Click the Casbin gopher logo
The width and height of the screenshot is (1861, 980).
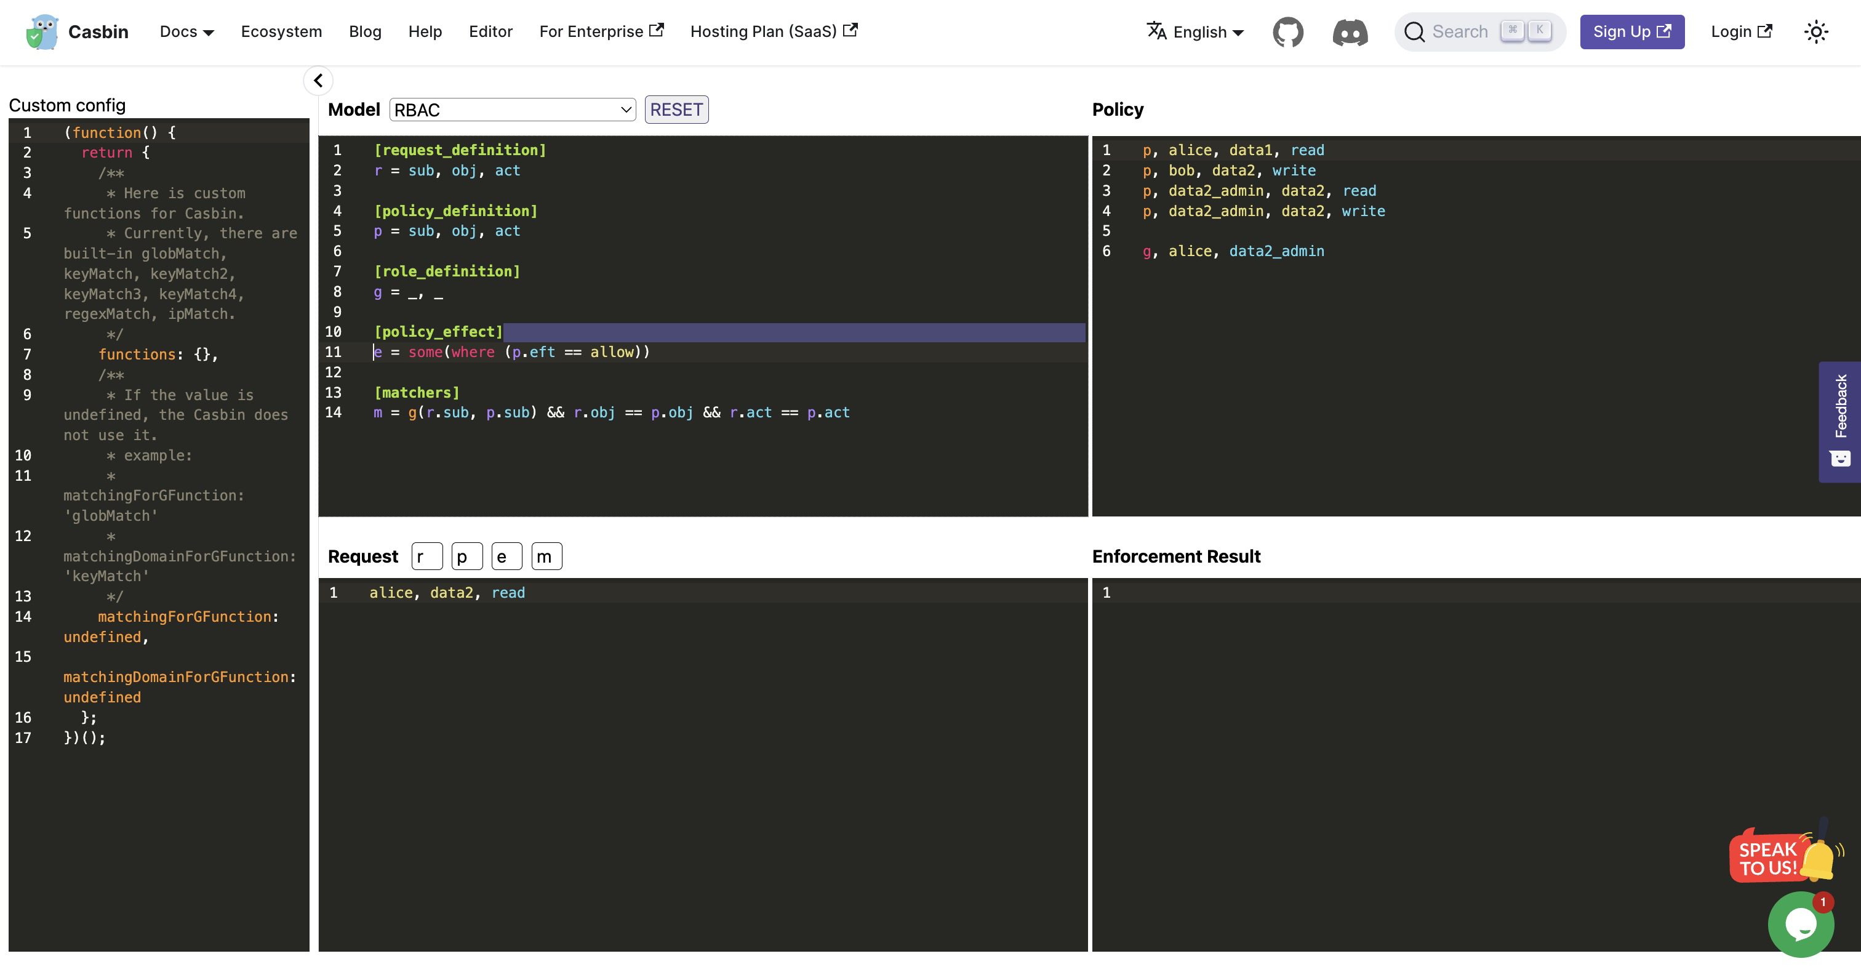[42, 32]
